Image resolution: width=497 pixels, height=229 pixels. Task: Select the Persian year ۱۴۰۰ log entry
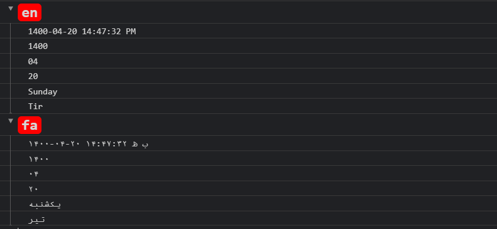39,159
